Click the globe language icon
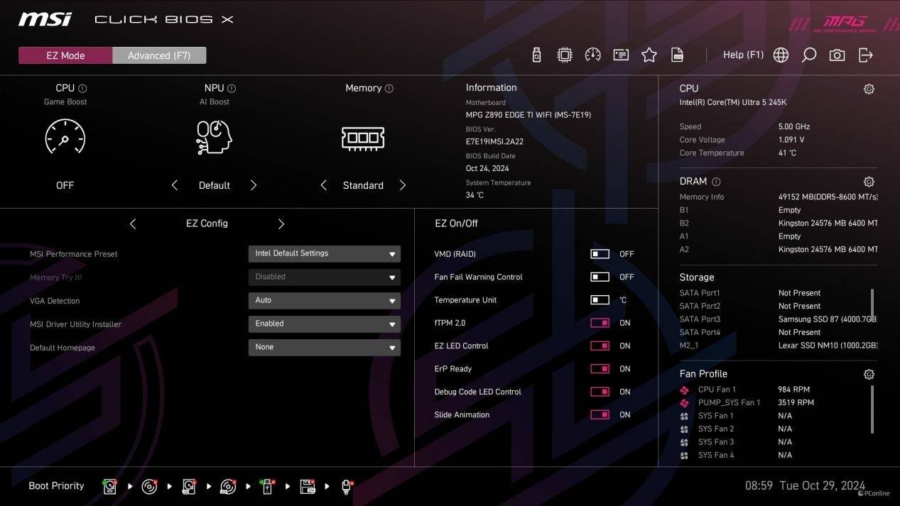The height and width of the screenshot is (506, 900). click(781, 55)
